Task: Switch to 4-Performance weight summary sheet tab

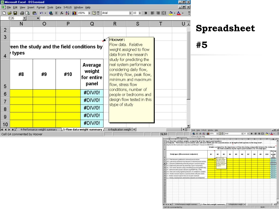Action: coord(39,130)
